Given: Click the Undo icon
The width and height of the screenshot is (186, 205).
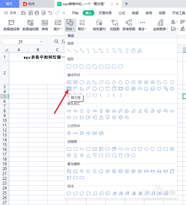Looking at the screenshot, I should (50, 13).
